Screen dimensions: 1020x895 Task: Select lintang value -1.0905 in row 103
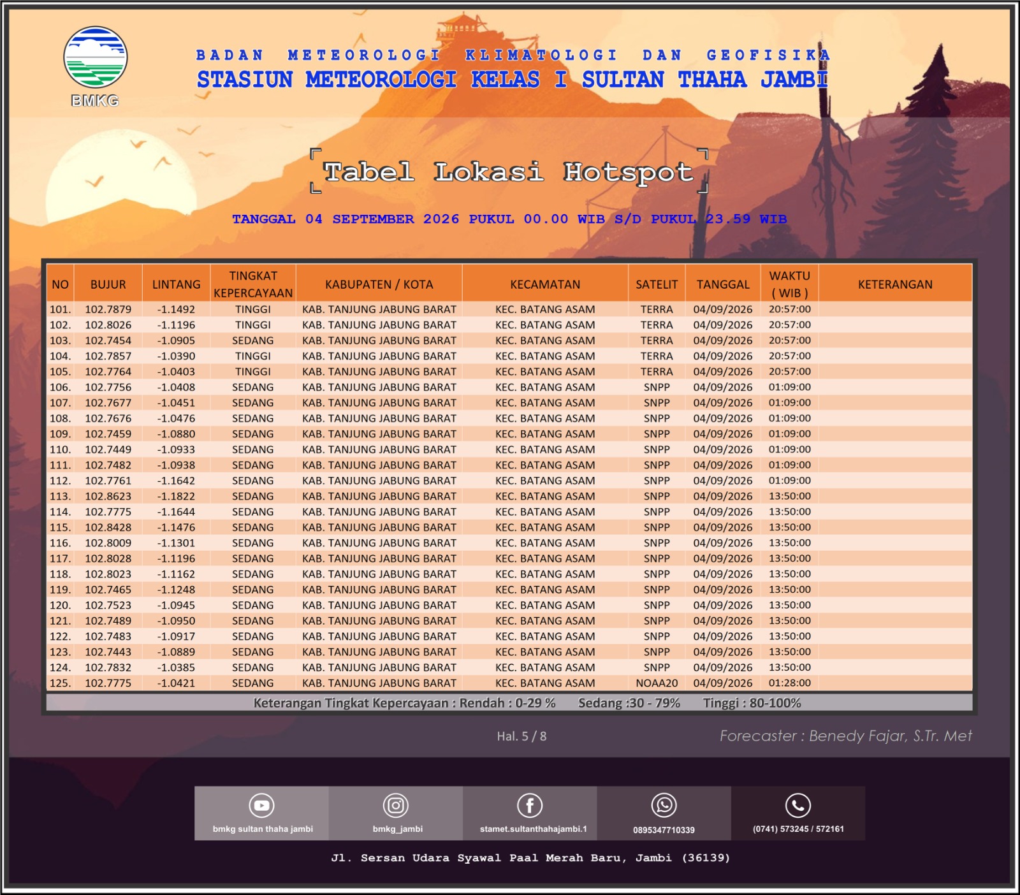[176, 340]
